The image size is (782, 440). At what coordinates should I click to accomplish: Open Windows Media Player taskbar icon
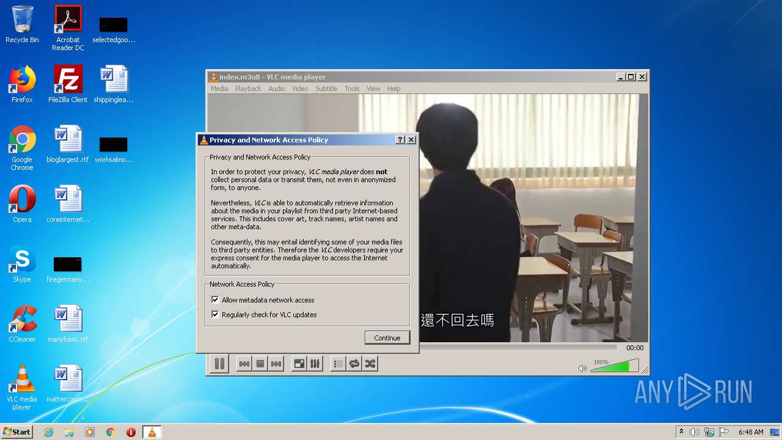point(90,432)
